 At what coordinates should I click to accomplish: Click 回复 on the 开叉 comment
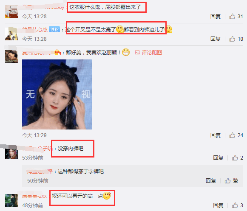tap(216, 39)
